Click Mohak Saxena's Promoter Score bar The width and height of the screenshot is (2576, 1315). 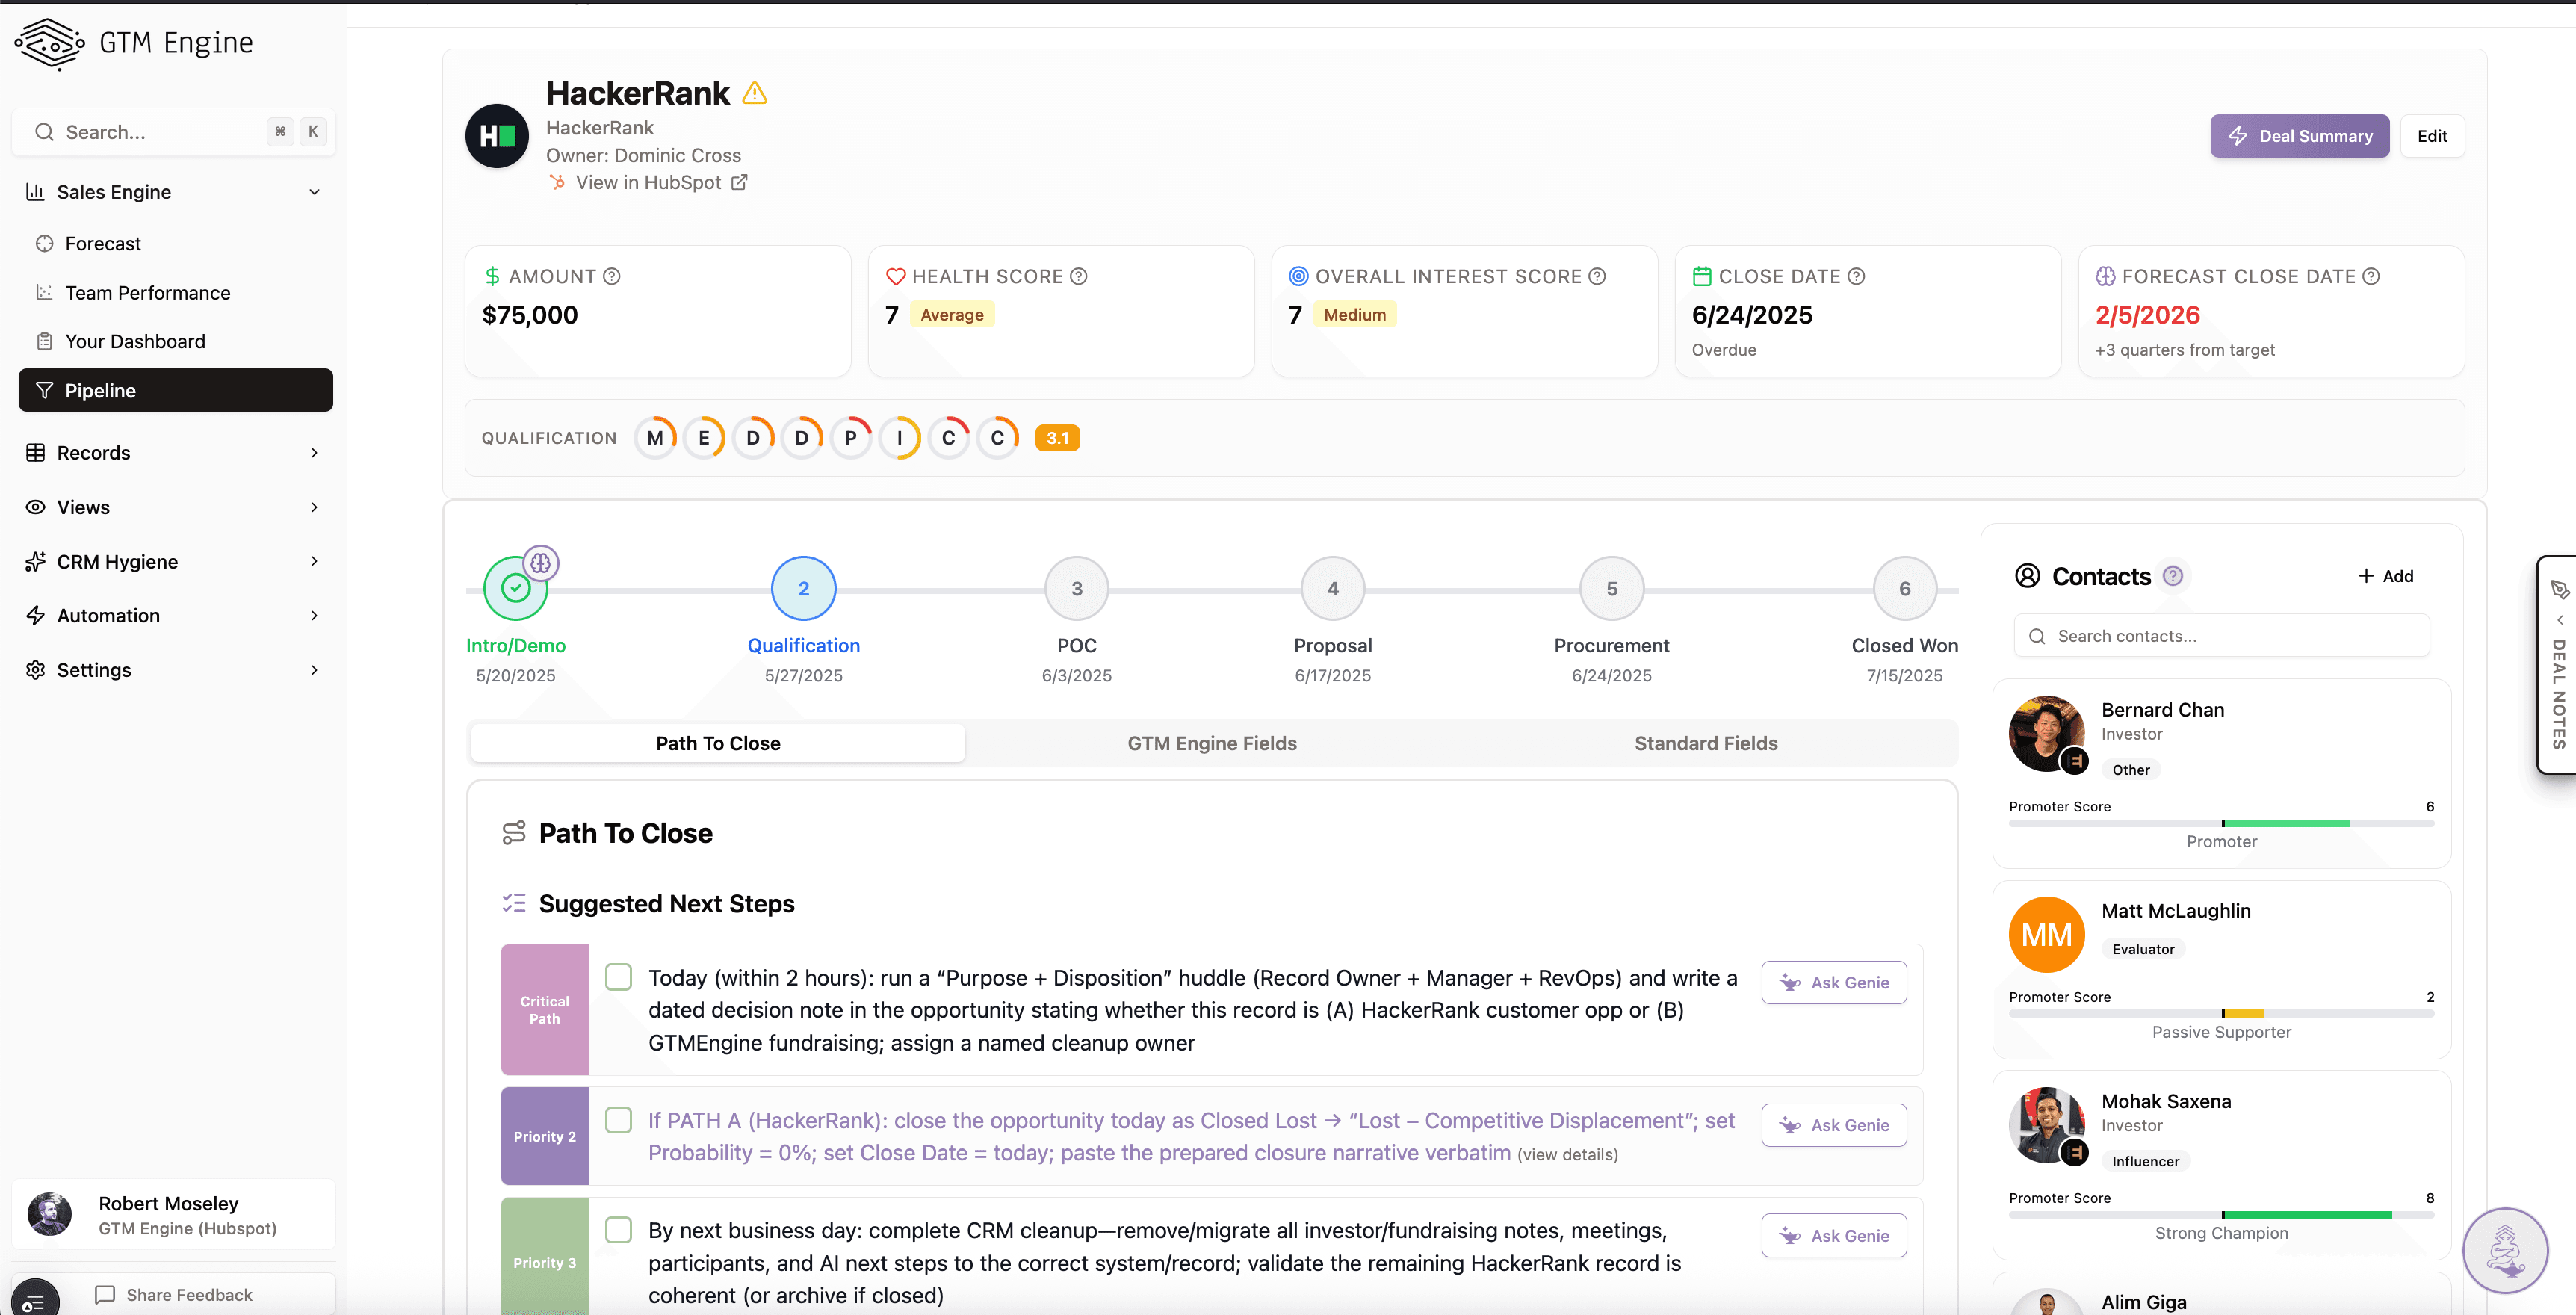tap(2221, 1215)
